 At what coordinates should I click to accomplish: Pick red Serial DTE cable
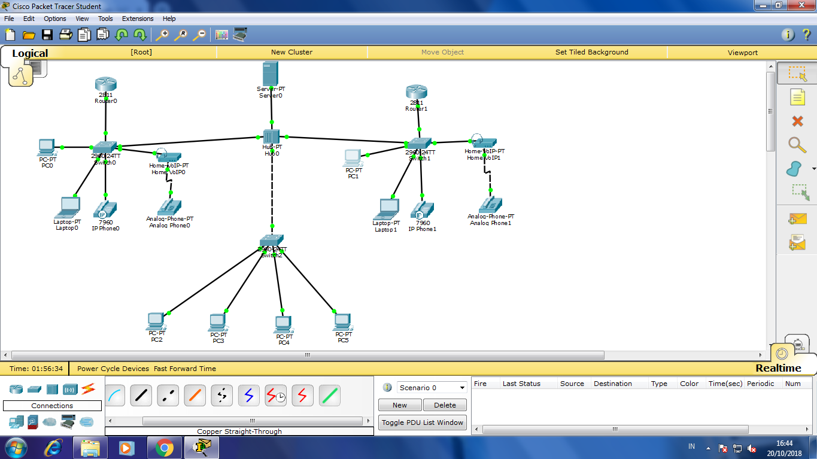[303, 395]
